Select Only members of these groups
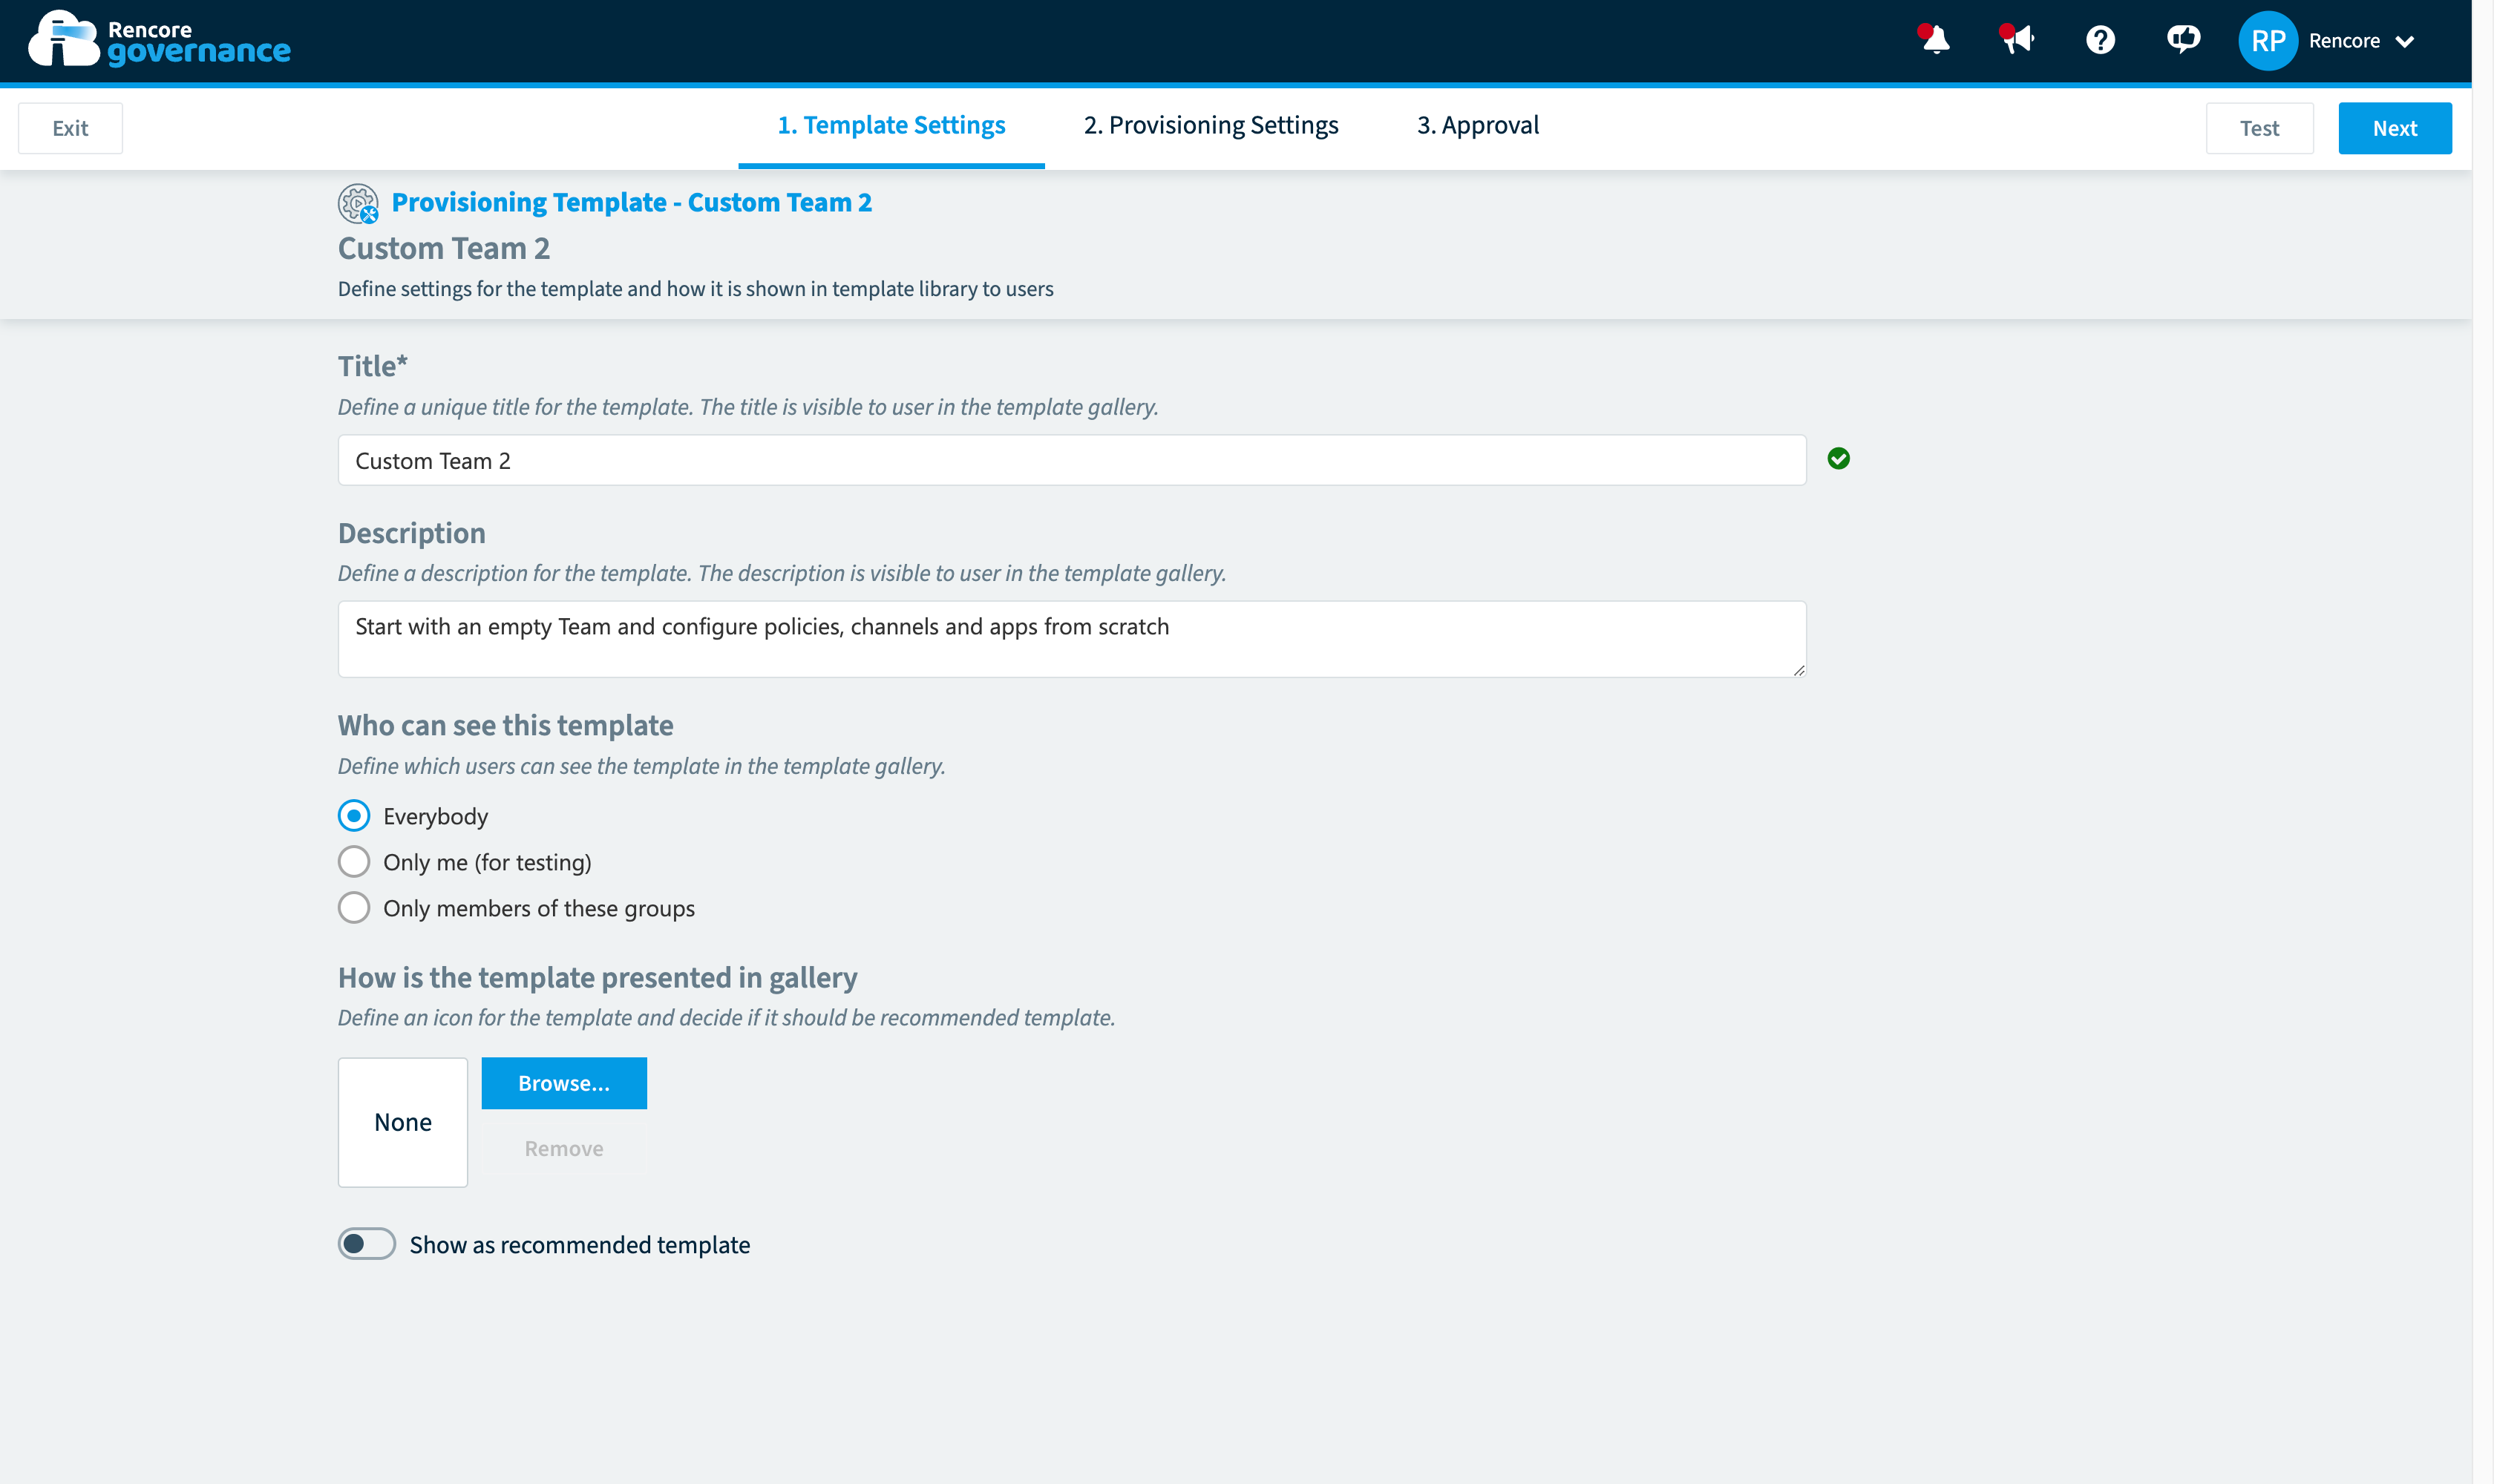 [x=353, y=908]
